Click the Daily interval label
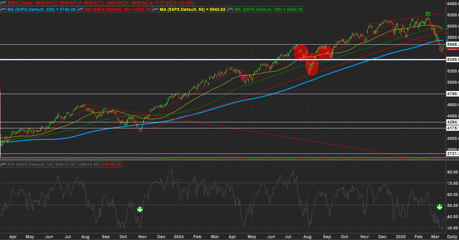Screen dimensions: 459x240 (452, 236)
